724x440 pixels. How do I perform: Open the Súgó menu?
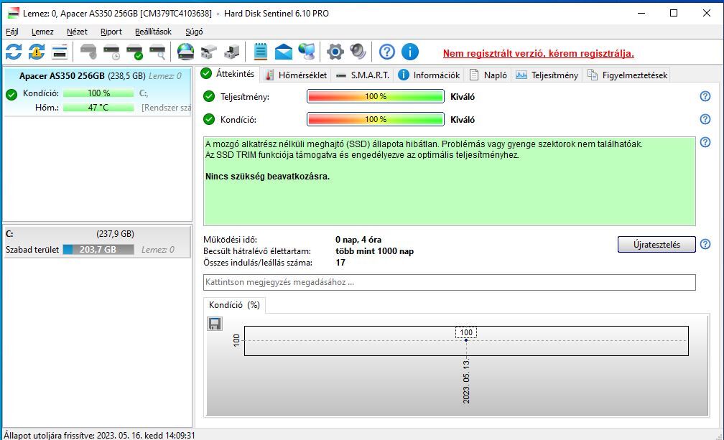point(194,32)
